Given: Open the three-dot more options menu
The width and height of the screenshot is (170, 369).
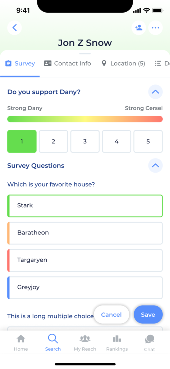Looking at the screenshot, I should pyautogui.click(x=155, y=28).
